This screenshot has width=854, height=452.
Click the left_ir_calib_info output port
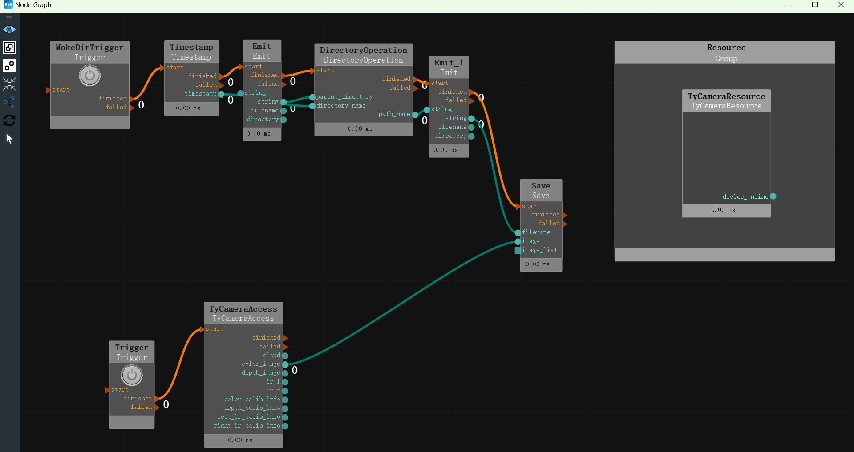click(285, 417)
